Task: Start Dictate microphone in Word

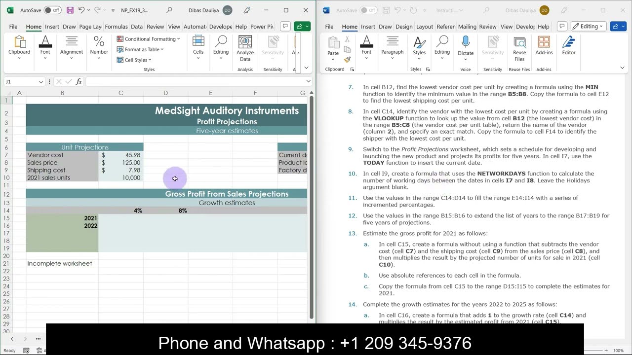Action: click(466, 47)
